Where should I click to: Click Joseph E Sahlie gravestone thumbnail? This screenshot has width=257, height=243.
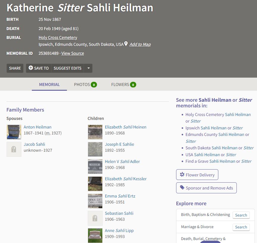pyautogui.click(x=95, y=149)
